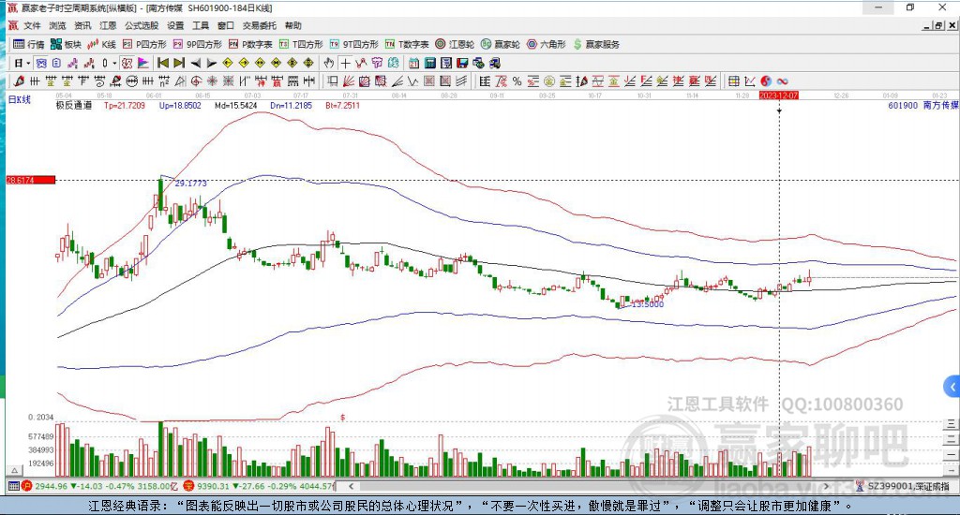Image resolution: width=960 pixels, height=515 pixels.
Task: Restore the inner document window
Action: pos(939,25)
